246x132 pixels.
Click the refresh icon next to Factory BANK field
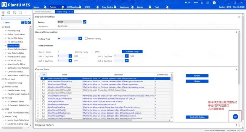click(85, 22)
